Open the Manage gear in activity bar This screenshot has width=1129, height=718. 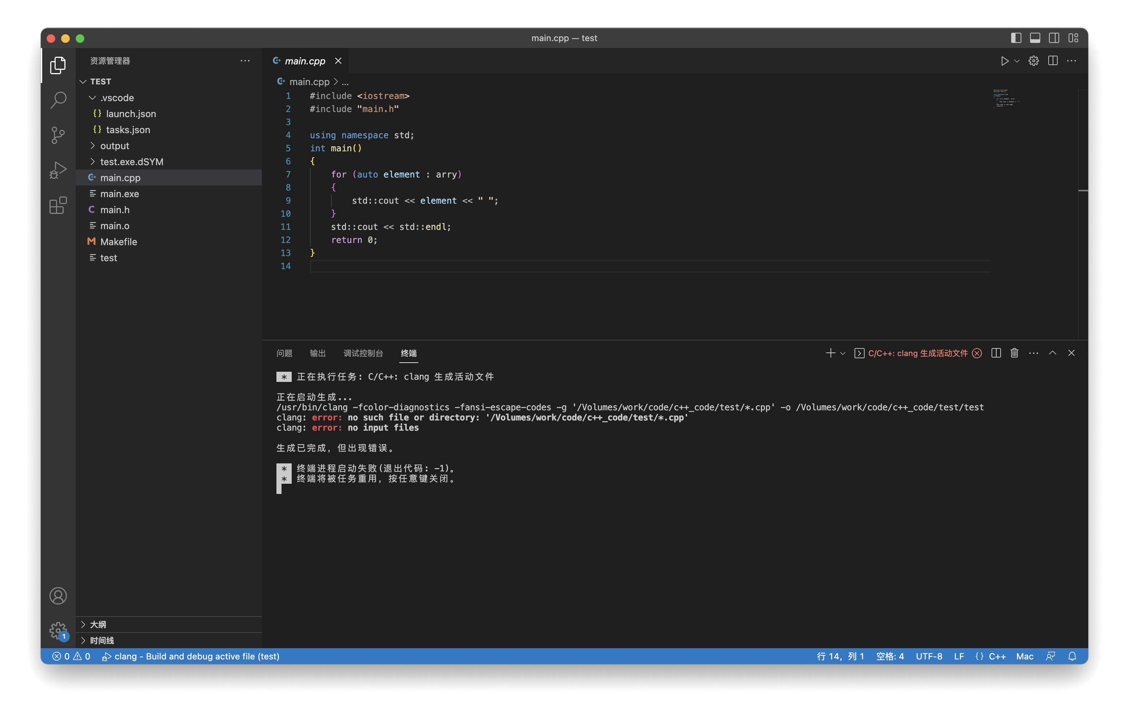[58, 630]
